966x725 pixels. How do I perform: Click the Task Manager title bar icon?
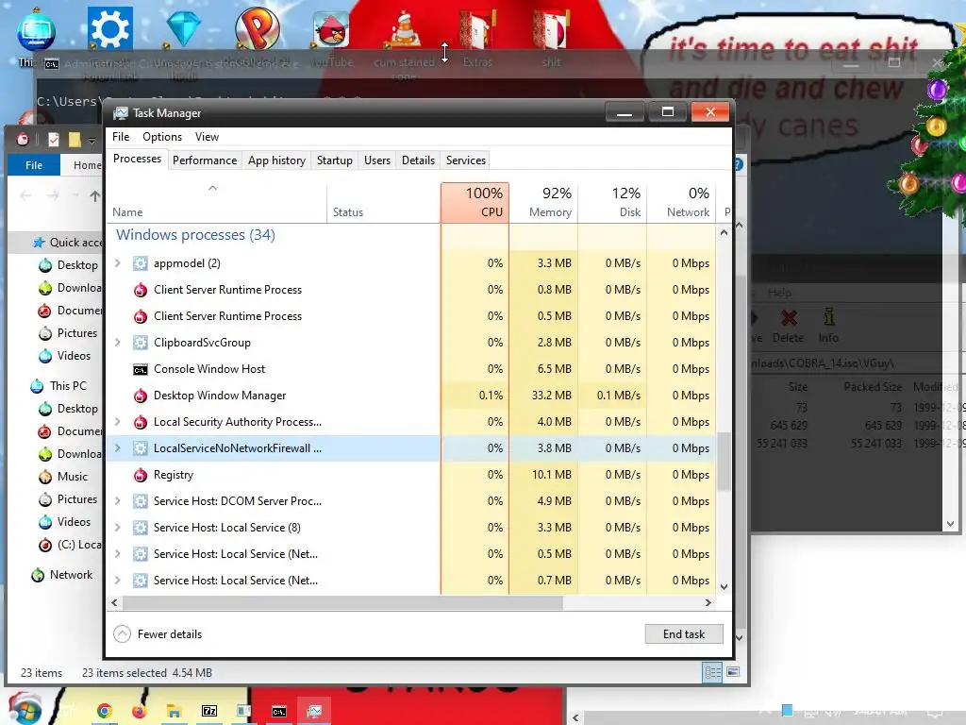point(121,113)
